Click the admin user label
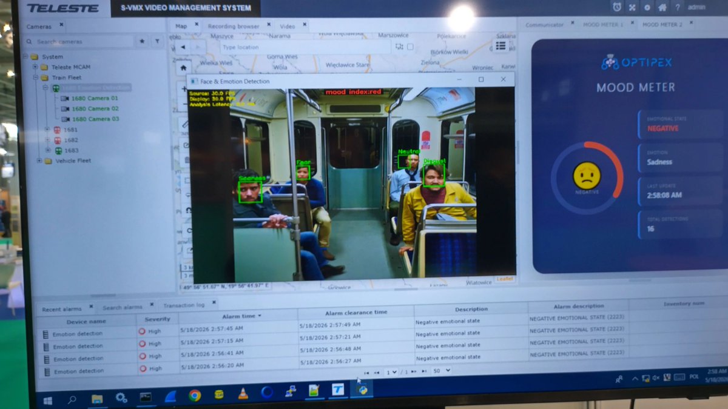This screenshot has width=728, height=409. [x=696, y=7]
